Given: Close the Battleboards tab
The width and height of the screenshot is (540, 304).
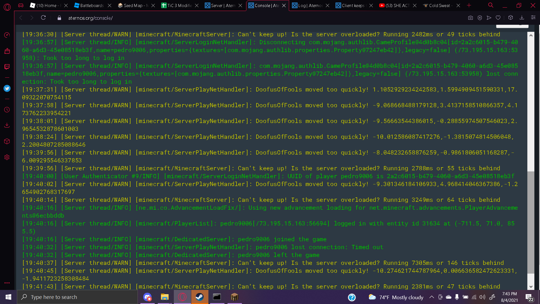Looking at the screenshot, I should click(x=109, y=5).
